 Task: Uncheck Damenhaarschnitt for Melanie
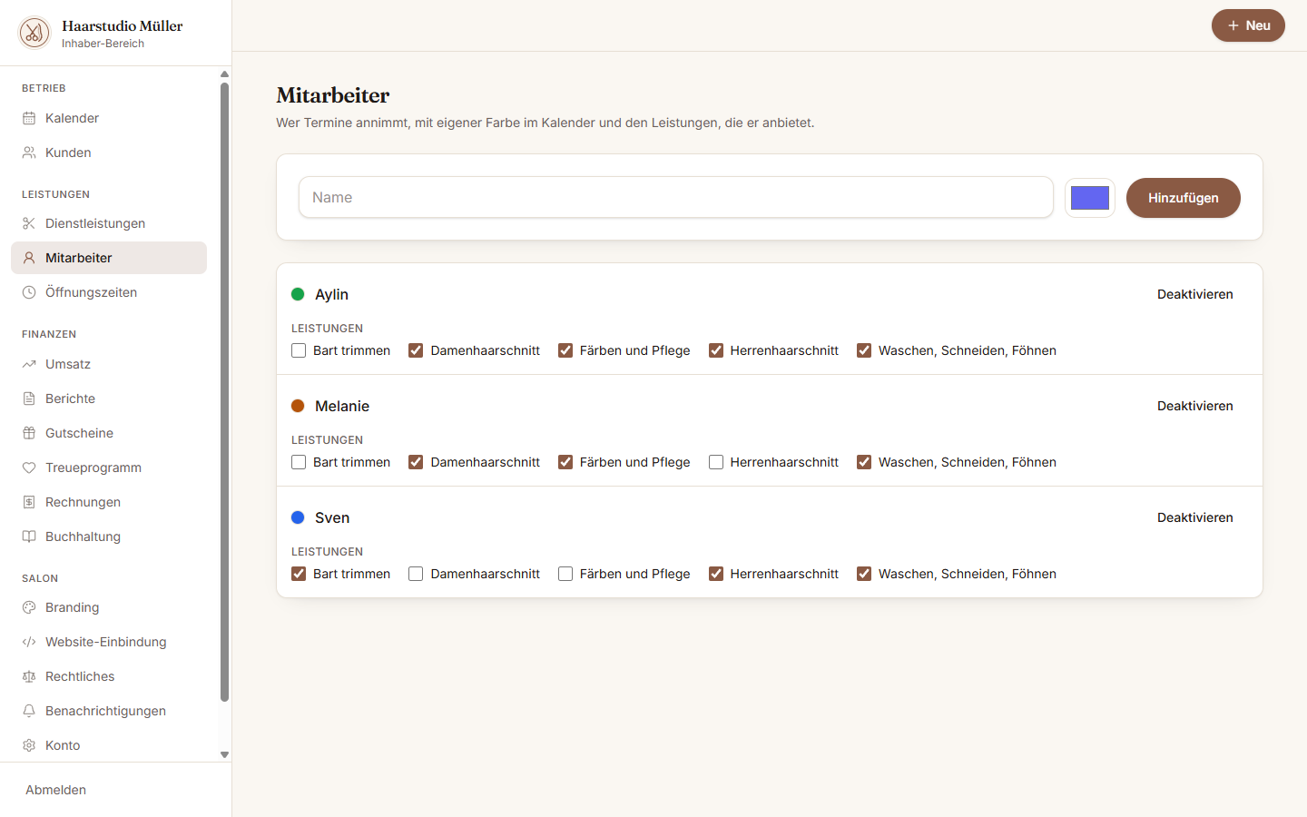pyautogui.click(x=416, y=462)
